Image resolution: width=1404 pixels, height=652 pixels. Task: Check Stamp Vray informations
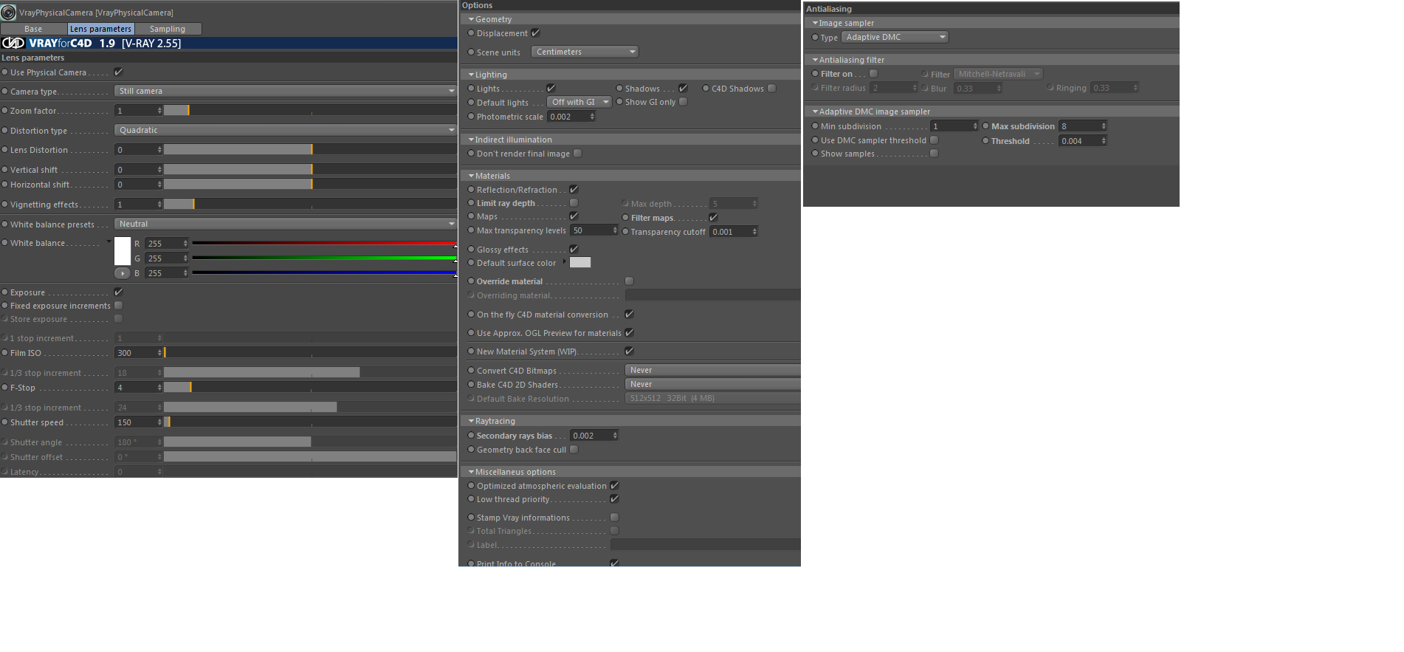[615, 518]
